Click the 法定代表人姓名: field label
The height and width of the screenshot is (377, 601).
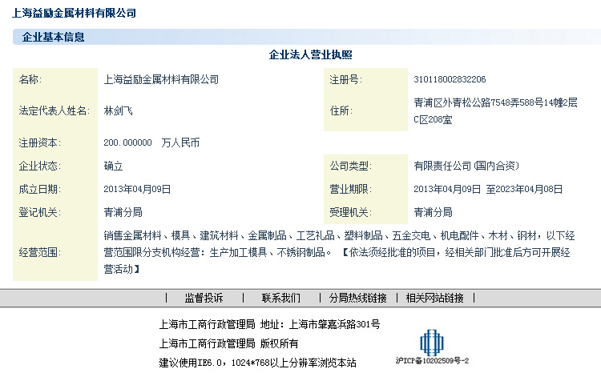coord(54,111)
